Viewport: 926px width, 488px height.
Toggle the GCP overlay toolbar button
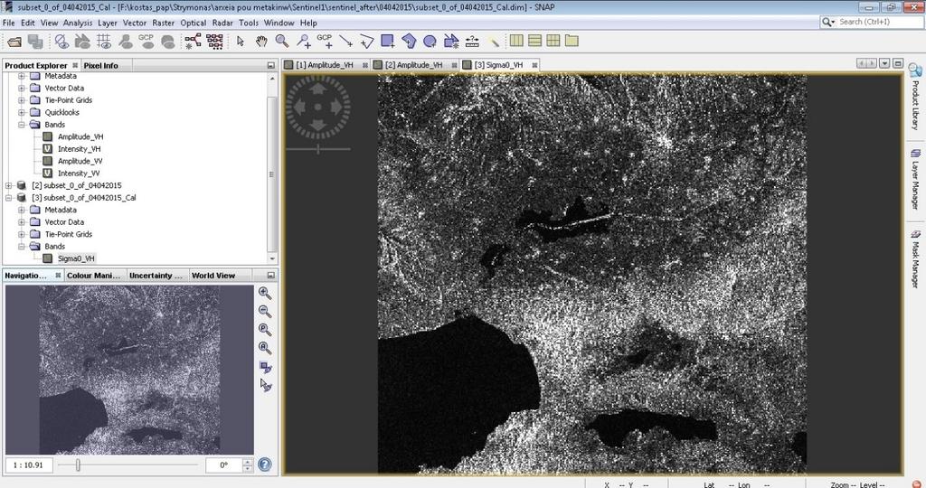pyautogui.click(x=146, y=41)
